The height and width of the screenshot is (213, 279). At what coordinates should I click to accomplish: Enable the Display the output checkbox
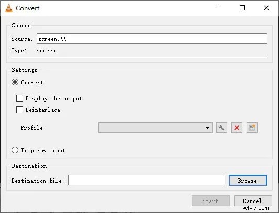click(x=19, y=98)
